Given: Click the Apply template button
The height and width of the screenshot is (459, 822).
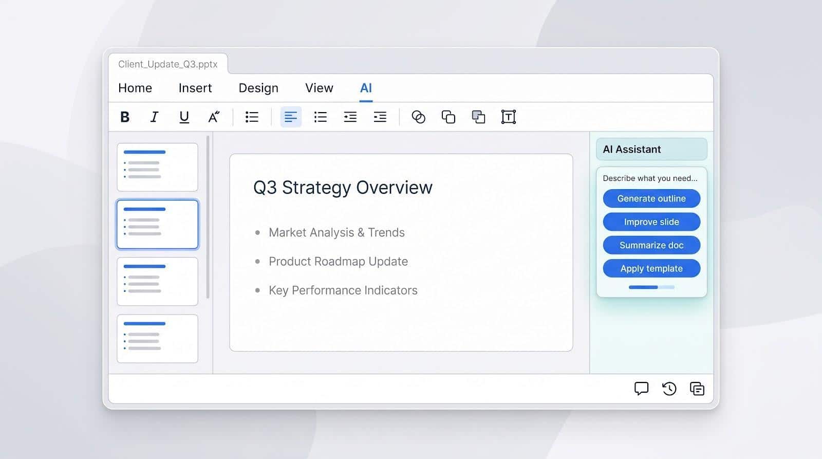Looking at the screenshot, I should pyautogui.click(x=651, y=268).
